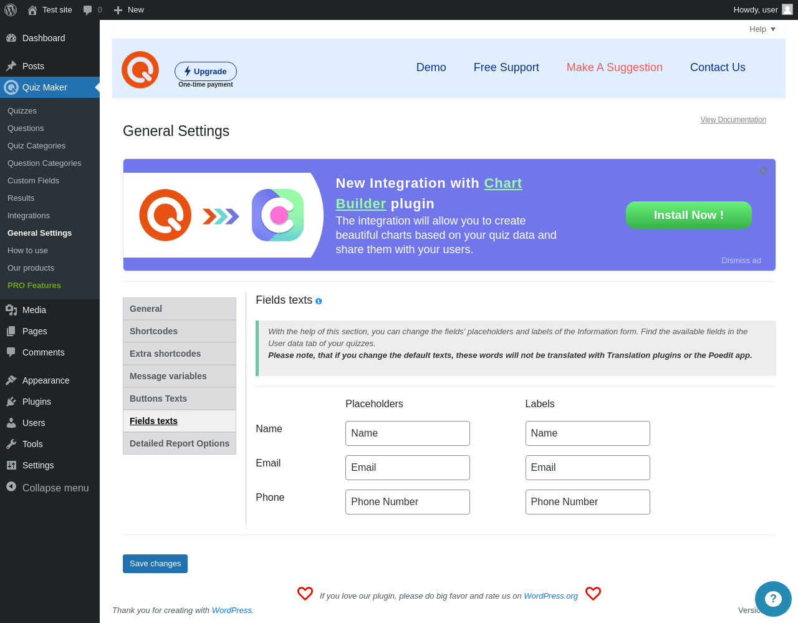Image resolution: width=798 pixels, height=623 pixels.
Task: Click the Tools wrench icon
Action: click(11, 444)
